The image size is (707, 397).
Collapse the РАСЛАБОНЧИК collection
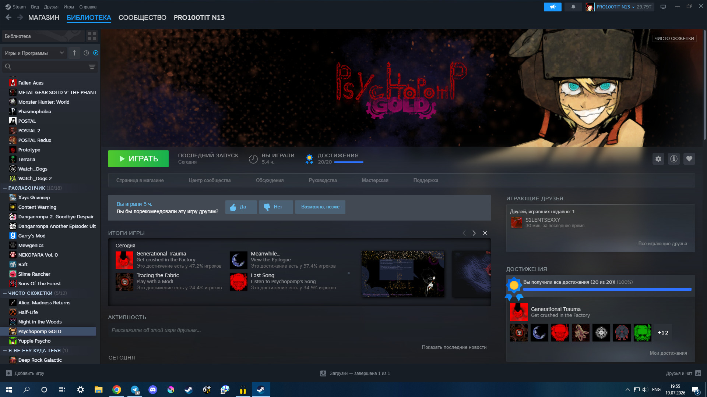pos(5,188)
